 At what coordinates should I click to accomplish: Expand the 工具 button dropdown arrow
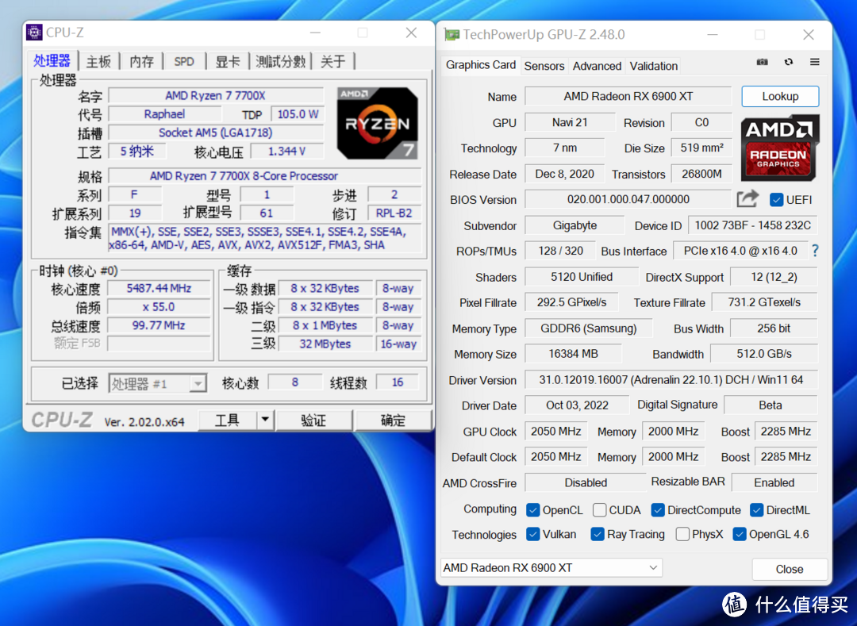[265, 420]
